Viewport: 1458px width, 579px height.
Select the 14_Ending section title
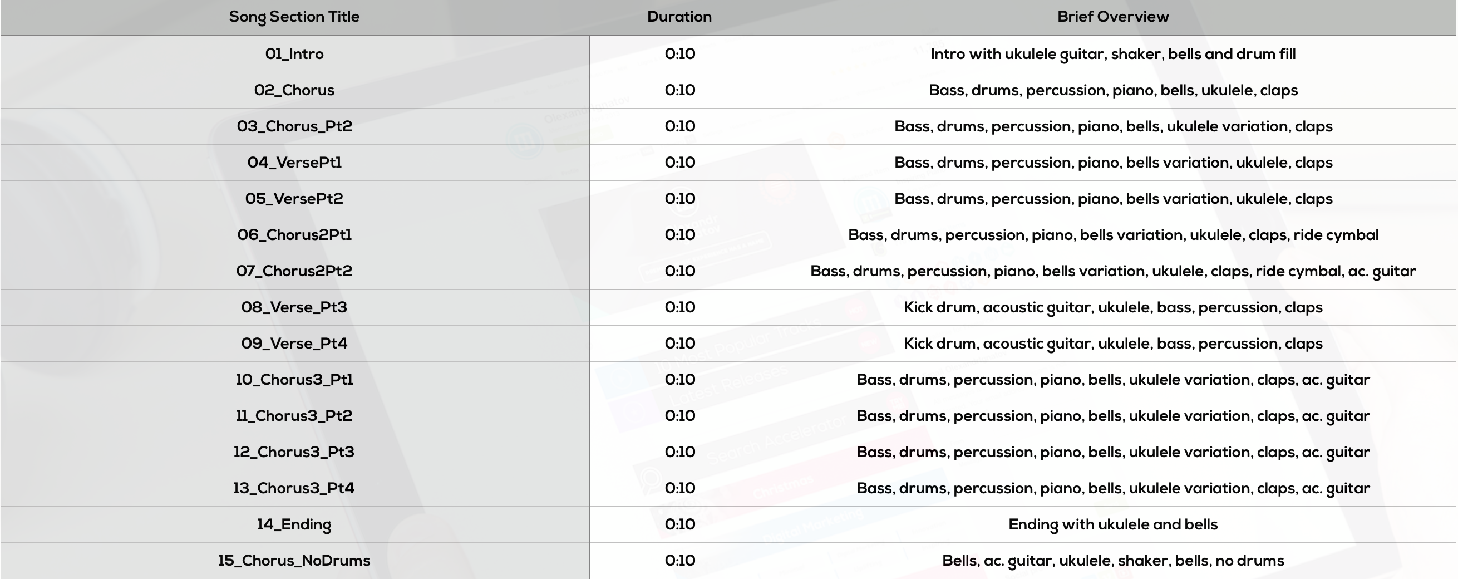pos(294,524)
